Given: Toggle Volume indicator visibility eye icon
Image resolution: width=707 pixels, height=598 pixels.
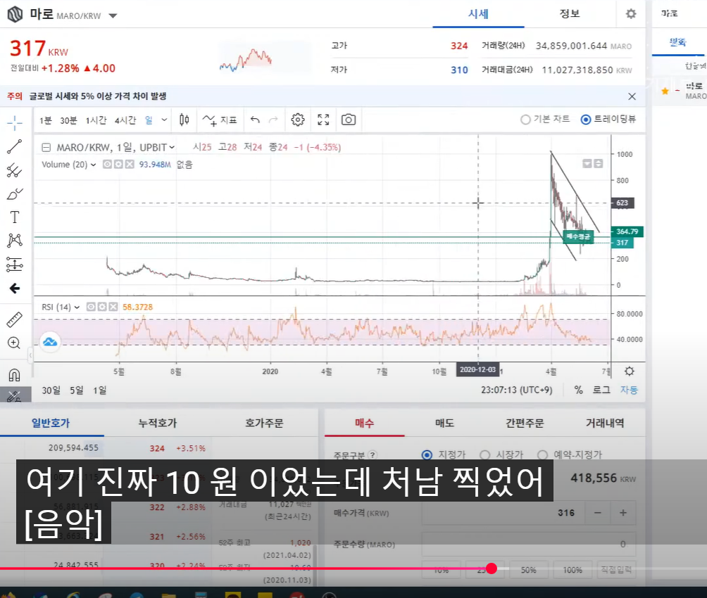Looking at the screenshot, I should (x=107, y=165).
